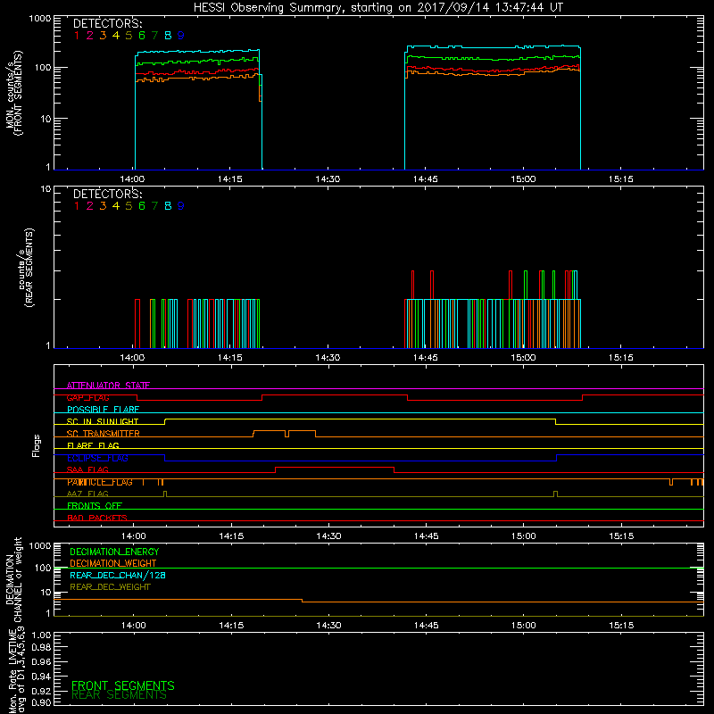Image resolution: width=714 pixels, height=714 pixels.
Task: Click the PARTICLE_FLAG label
Action: point(100,482)
